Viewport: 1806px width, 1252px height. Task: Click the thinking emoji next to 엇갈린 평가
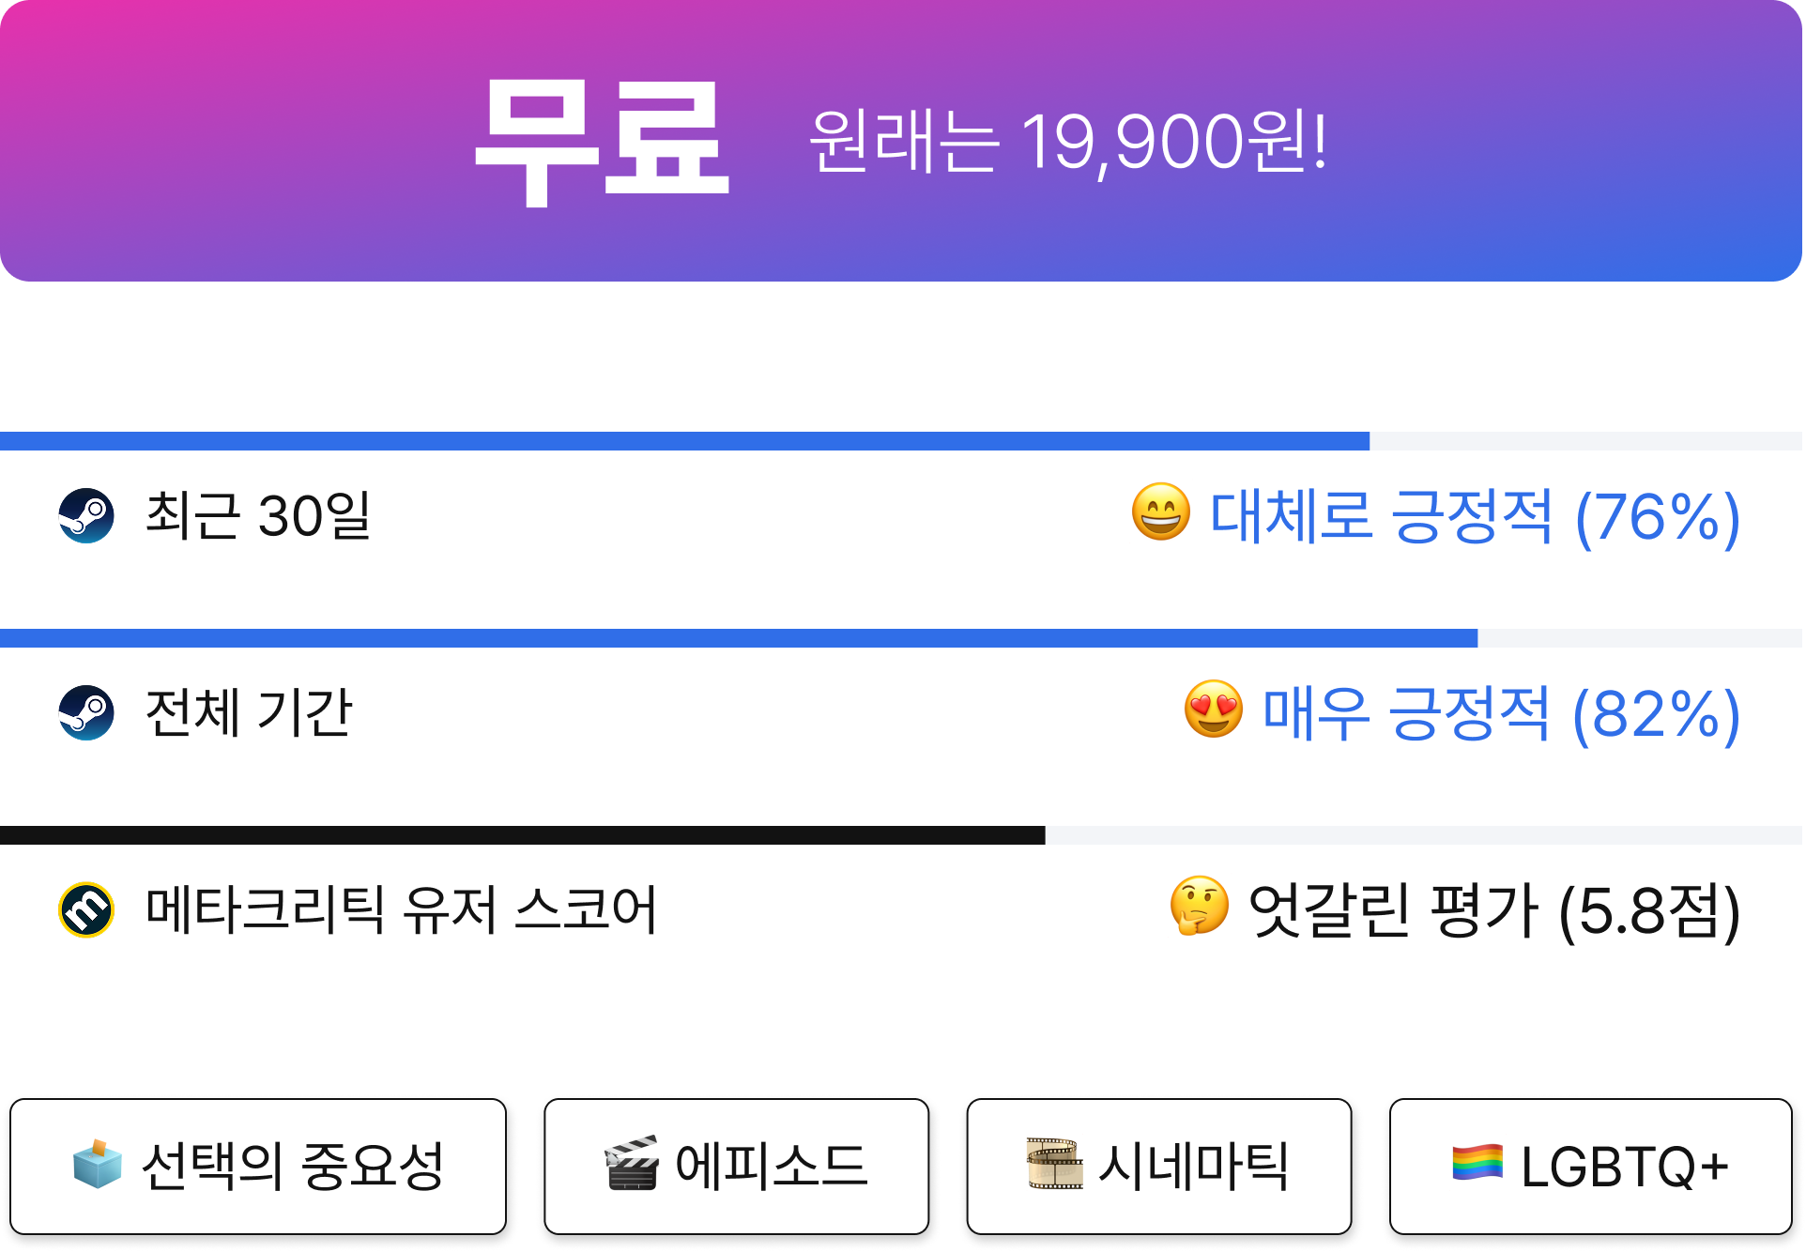1199,907
